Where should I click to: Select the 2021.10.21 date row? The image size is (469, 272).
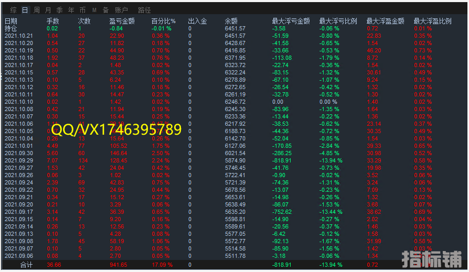coord(19,36)
